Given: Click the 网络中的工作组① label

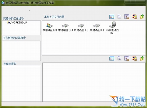Looking at the screenshot, I should pyautogui.click(x=14, y=18).
